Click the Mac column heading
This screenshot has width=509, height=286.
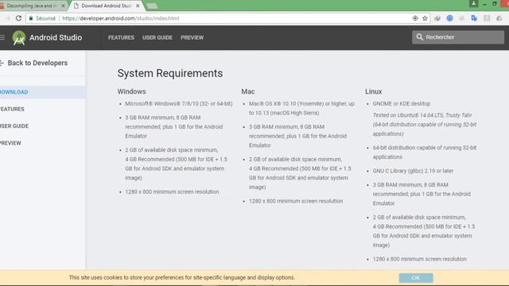[x=248, y=92]
